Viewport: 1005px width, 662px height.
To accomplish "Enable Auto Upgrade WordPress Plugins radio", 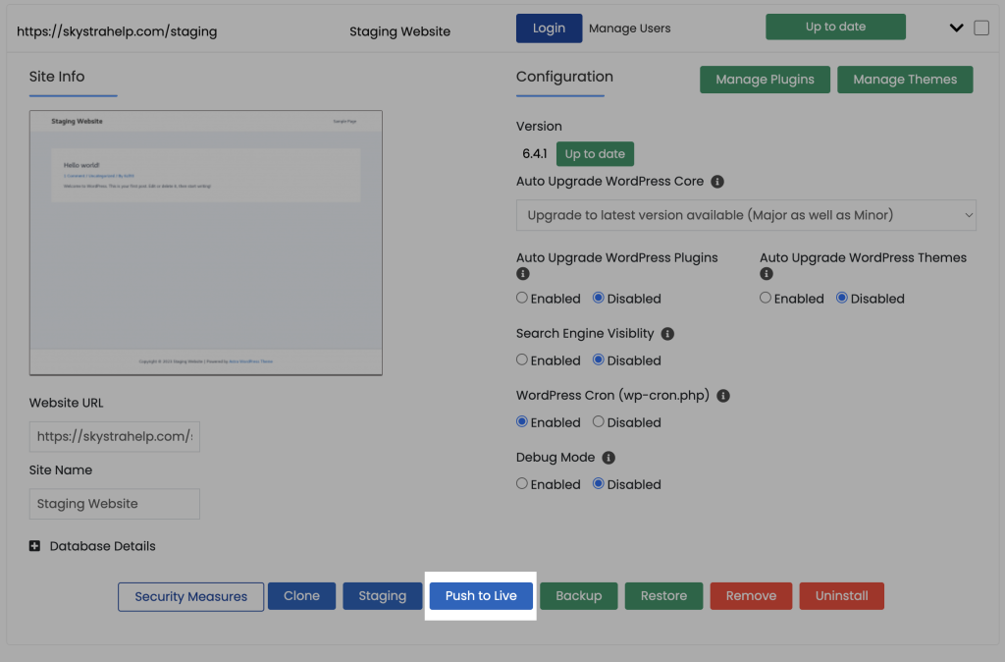I will tap(522, 299).
